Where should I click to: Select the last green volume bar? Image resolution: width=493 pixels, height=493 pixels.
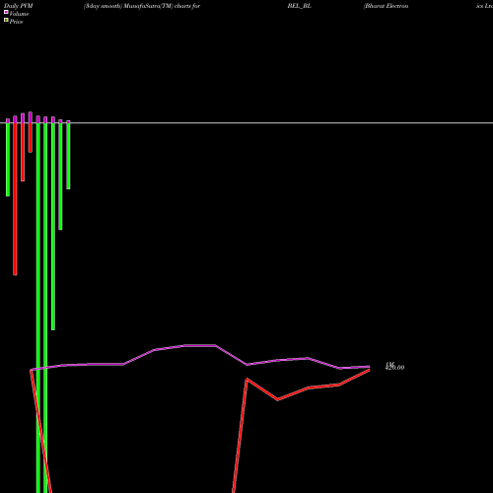tap(68, 156)
